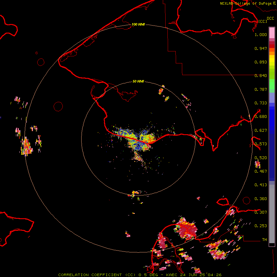Viewport: 277px width, 277px height.
Task: Click the "KAEC" station identifier in caption
Action: 172,275
